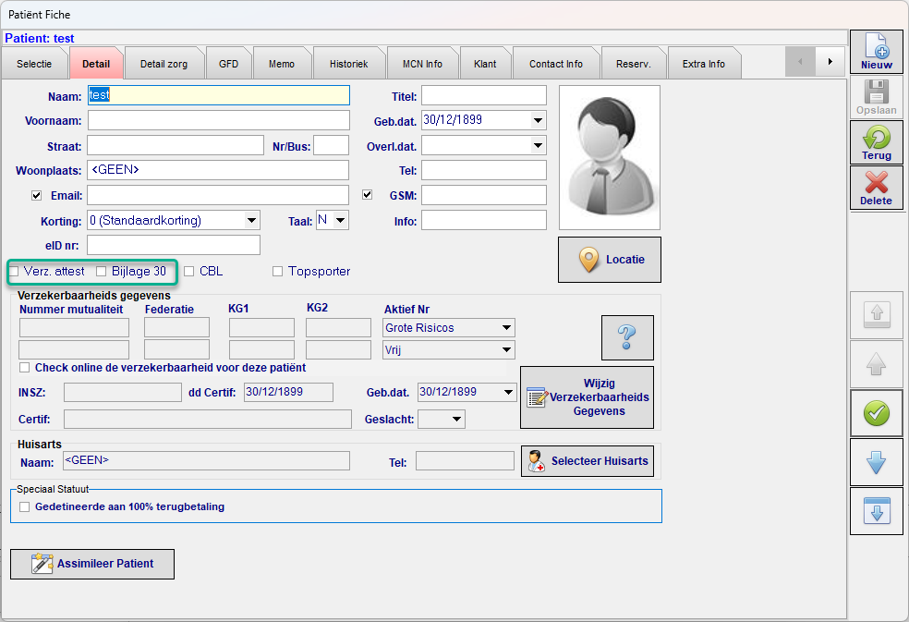Click into the Voornaam text field
Image resolution: width=909 pixels, height=622 pixels.
(218, 120)
